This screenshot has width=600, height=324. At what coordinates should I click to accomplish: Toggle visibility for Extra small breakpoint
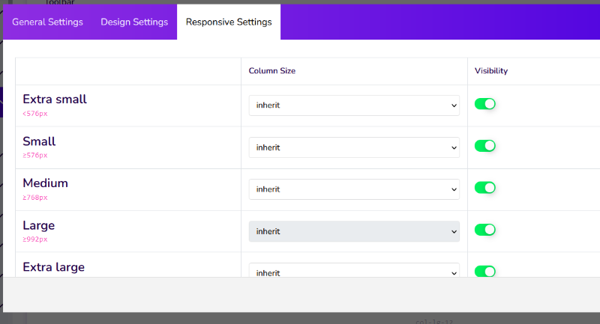(484, 104)
